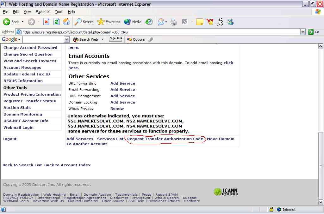Click the Yahoo Messenger smiley icon
Image resolution: width=324 pixels, height=214 pixels.
pos(210,22)
